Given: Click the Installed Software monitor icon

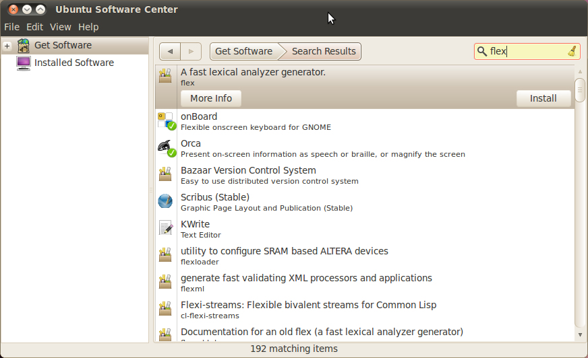Looking at the screenshot, I should tap(24, 63).
